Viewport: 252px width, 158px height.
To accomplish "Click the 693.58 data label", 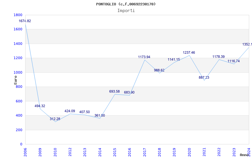I will tap(115, 91).
